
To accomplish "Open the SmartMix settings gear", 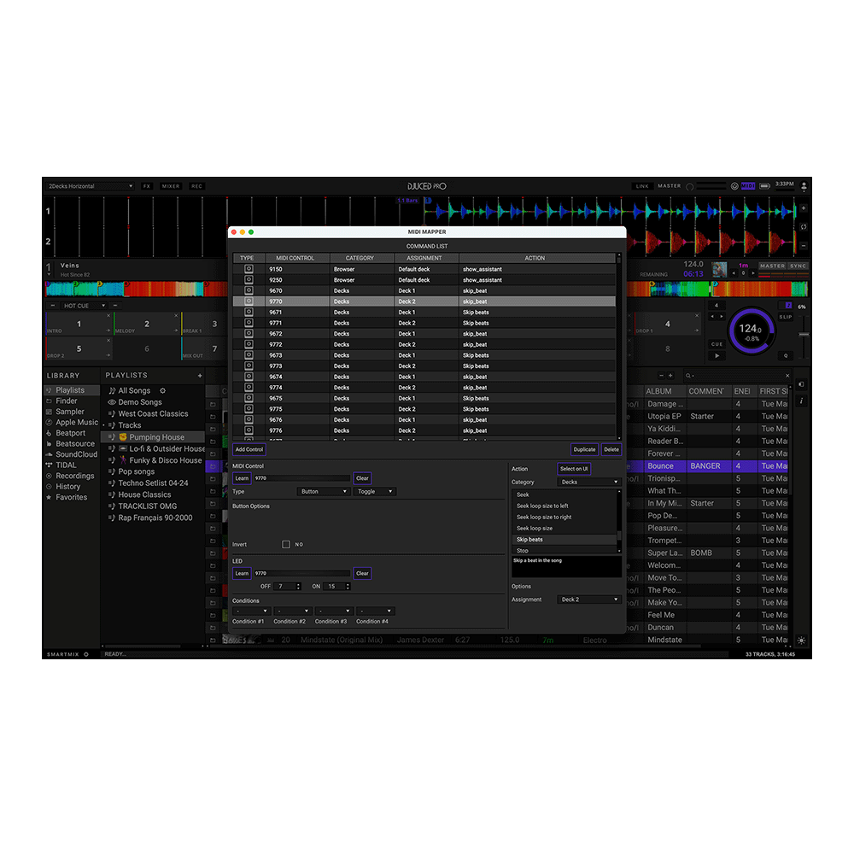I will tap(86, 654).
